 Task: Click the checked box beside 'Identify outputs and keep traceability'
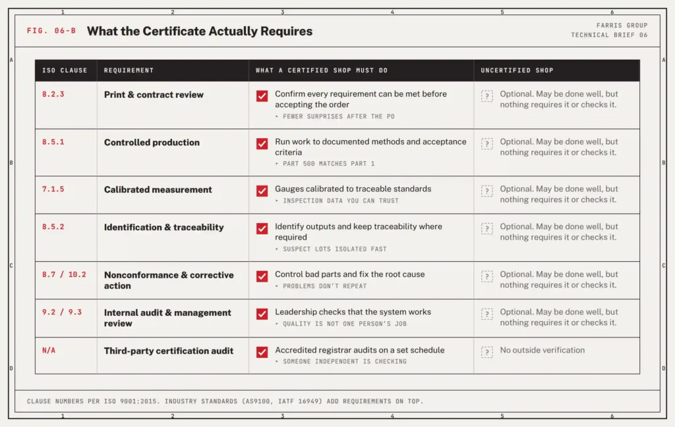click(x=262, y=228)
